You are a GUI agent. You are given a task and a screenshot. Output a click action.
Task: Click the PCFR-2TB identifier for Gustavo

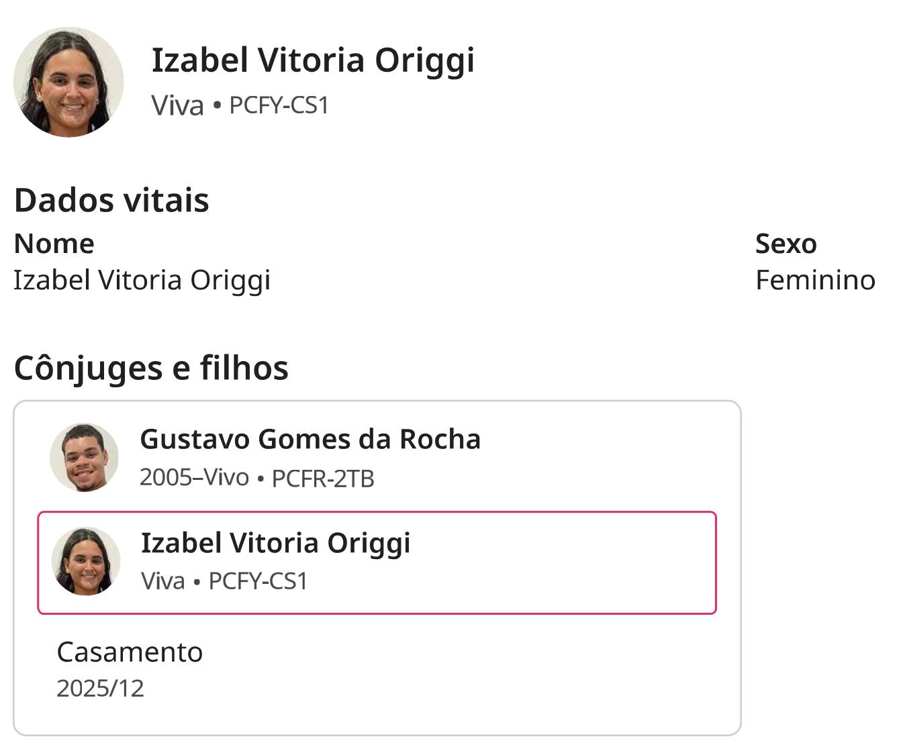pos(323,479)
